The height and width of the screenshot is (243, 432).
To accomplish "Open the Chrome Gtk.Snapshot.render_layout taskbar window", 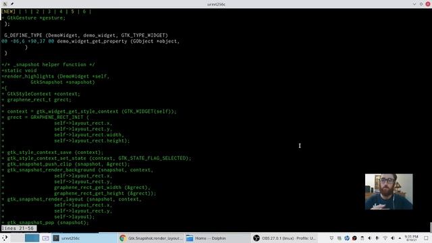I will point(151,238).
